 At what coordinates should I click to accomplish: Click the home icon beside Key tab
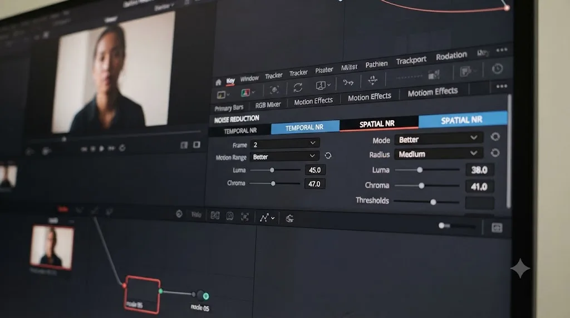(x=218, y=82)
